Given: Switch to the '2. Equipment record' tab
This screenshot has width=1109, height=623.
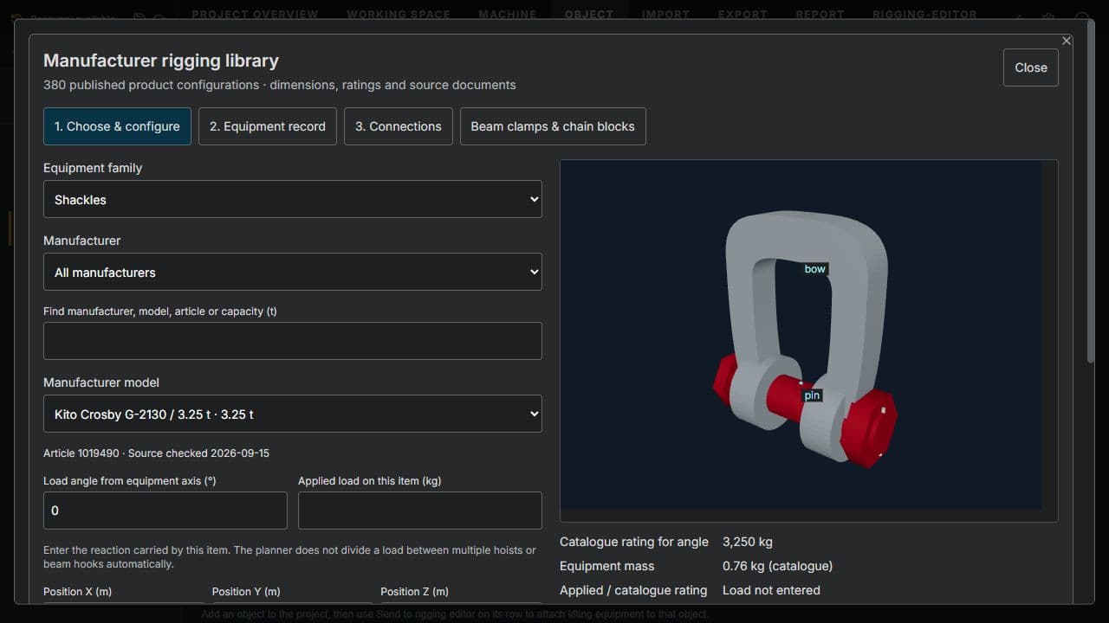Looking at the screenshot, I should tap(268, 126).
